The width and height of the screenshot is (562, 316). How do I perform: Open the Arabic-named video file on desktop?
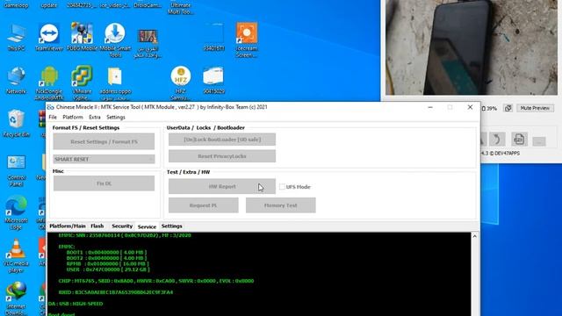click(x=148, y=44)
